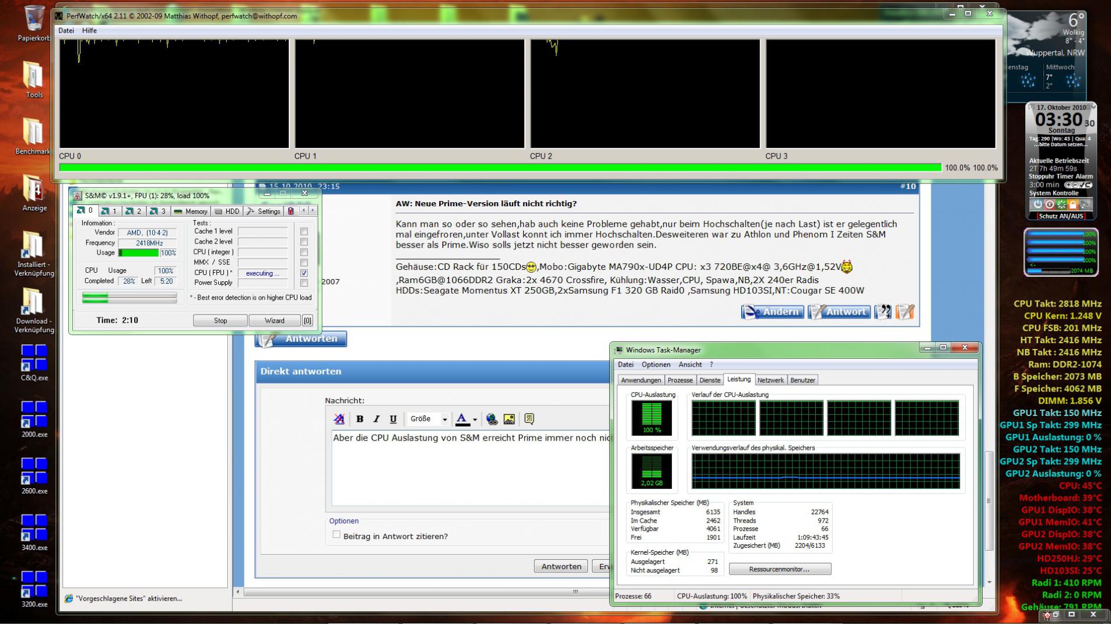Viewport: 1111px width, 624px height.
Task: Click the multi-quote icon on post #10
Action: point(883,312)
